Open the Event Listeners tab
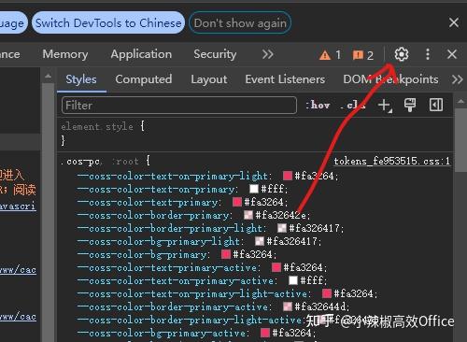Image resolution: width=467 pixels, height=342 pixels. click(285, 79)
